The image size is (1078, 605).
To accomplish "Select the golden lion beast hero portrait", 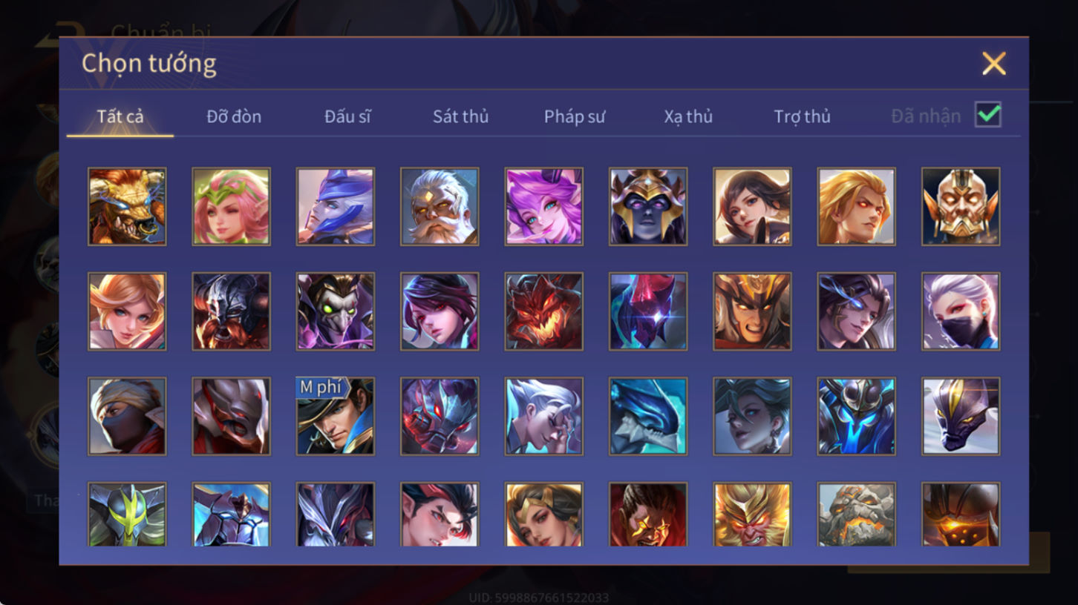I will point(127,206).
